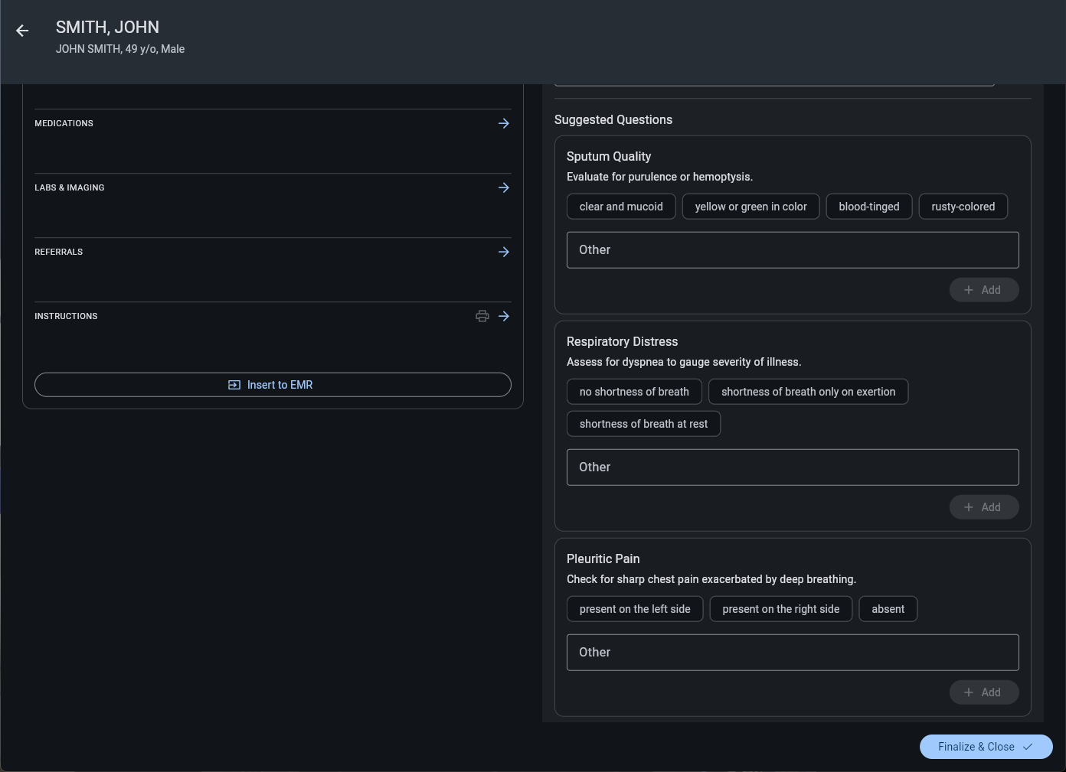Image resolution: width=1066 pixels, height=772 pixels.
Task: Click Add button under Pleuritic Pain
Action: click(983, 692)
